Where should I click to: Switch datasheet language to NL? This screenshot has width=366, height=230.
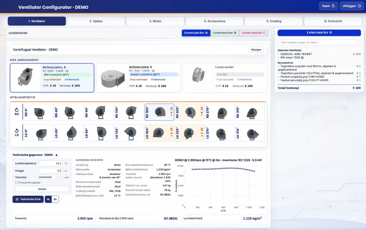pyautogui.click(x=48, y=199)
